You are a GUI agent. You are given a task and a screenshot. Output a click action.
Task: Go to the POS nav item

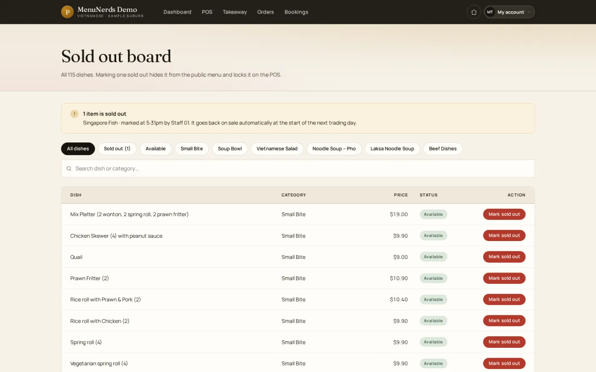[x=207, y=12]
